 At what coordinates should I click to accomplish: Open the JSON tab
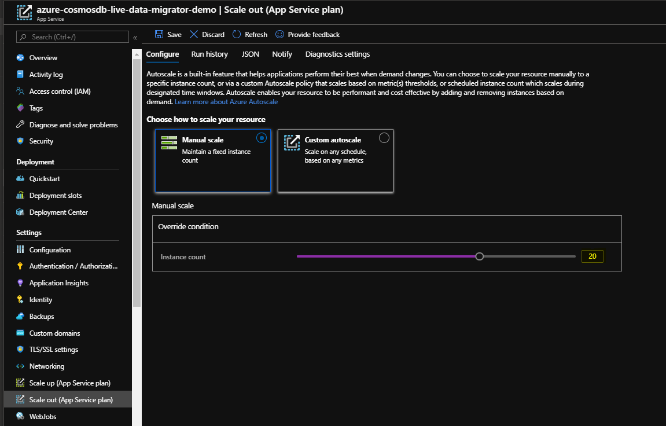(250, 54)
